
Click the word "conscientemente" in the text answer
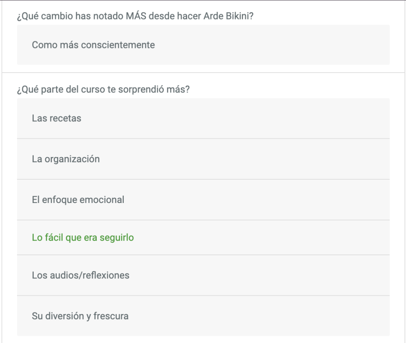[118, 45]
